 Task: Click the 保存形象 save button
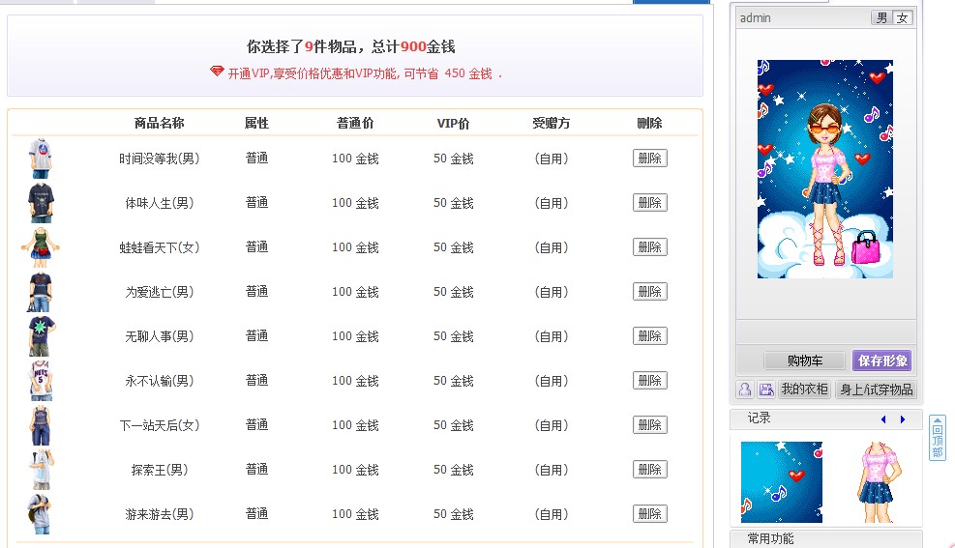[x=881, y=361]
